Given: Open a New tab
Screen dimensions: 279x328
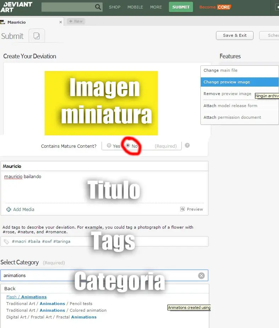Looking at the screenshot, I should [x=76, y=21].
